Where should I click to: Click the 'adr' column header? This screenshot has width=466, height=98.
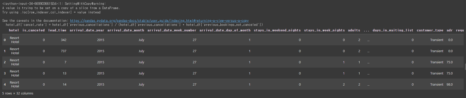pos(450,30)
